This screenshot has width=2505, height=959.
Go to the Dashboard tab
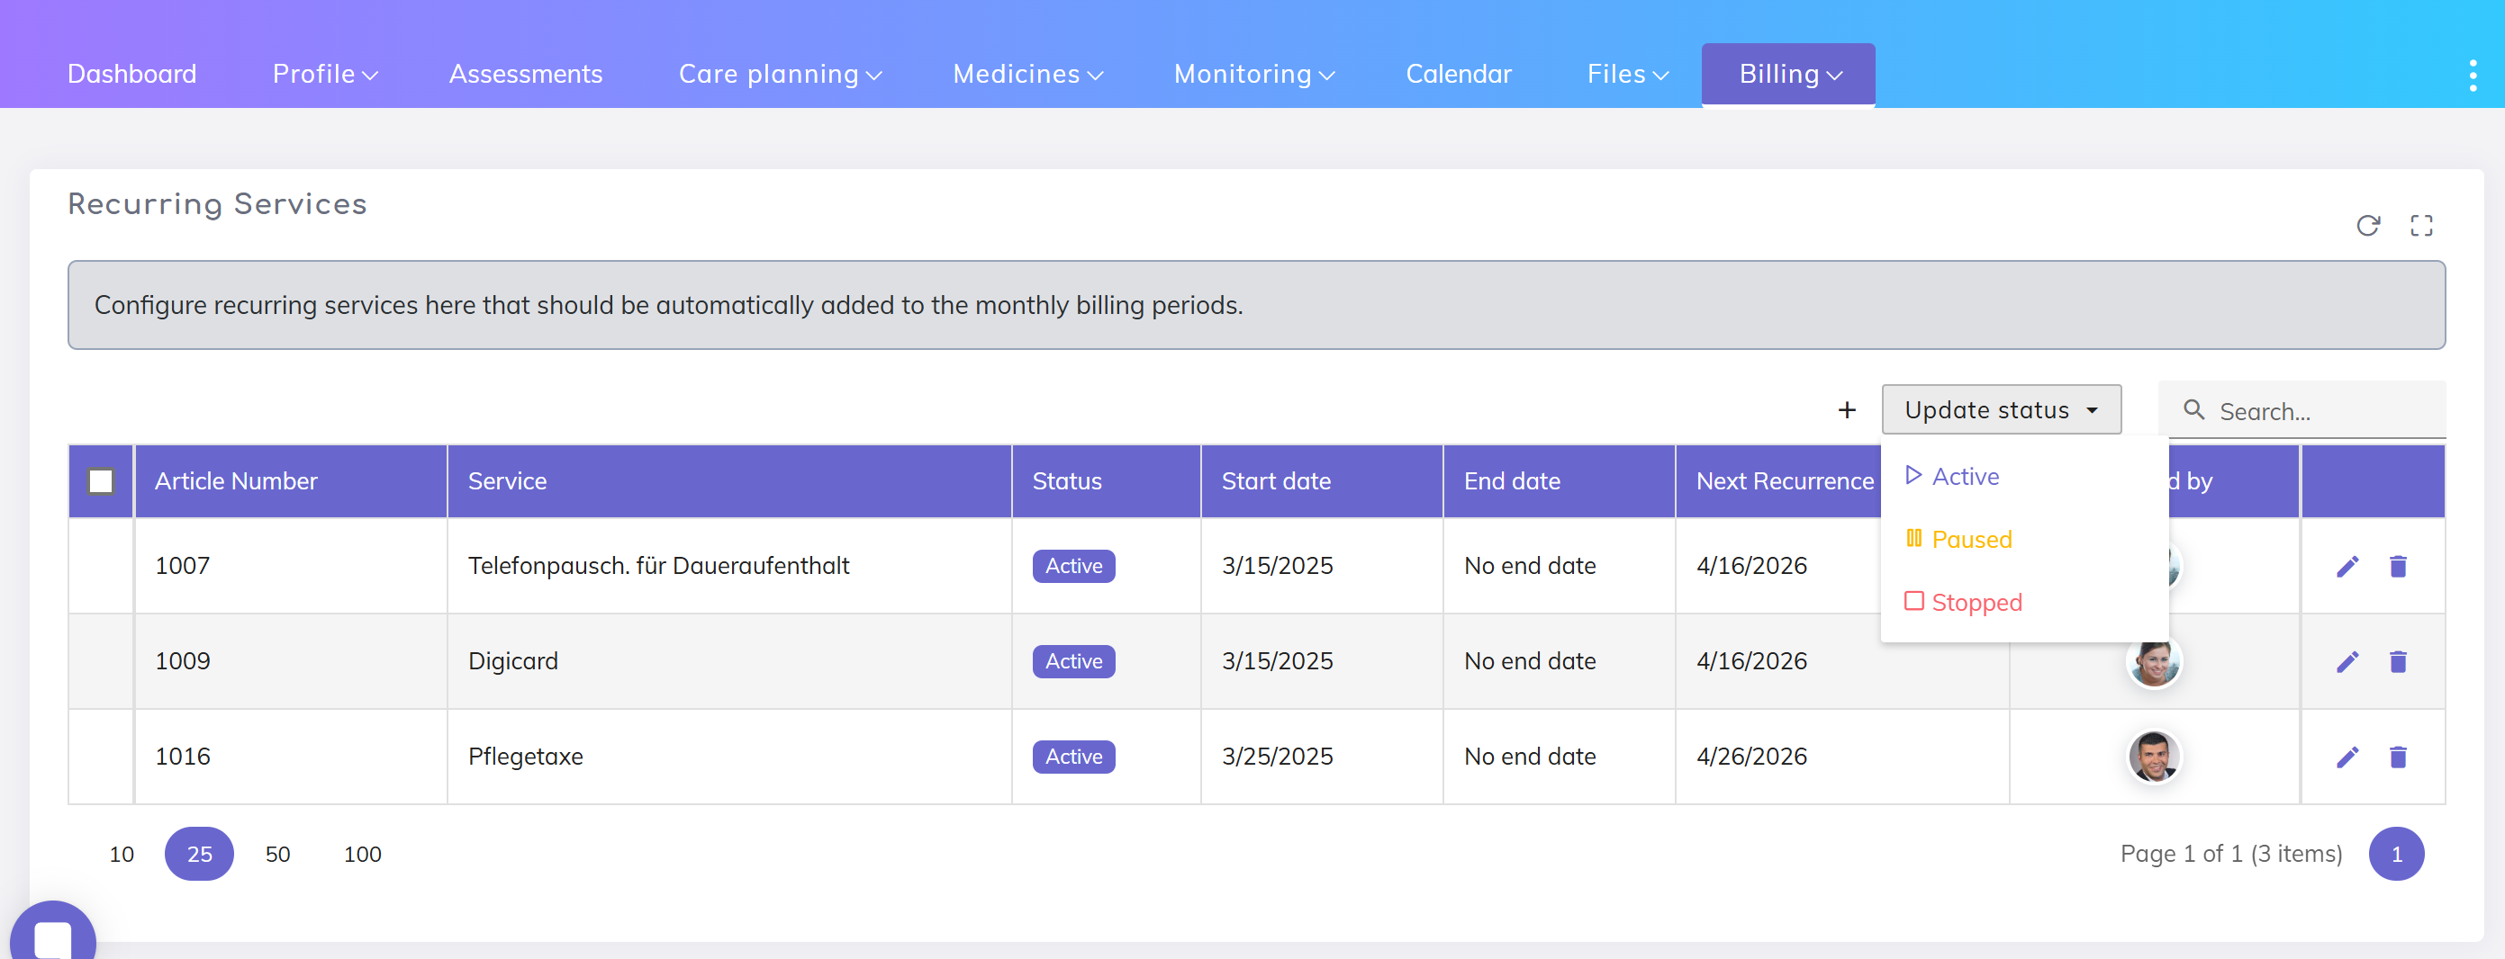(x=132, y=75)
